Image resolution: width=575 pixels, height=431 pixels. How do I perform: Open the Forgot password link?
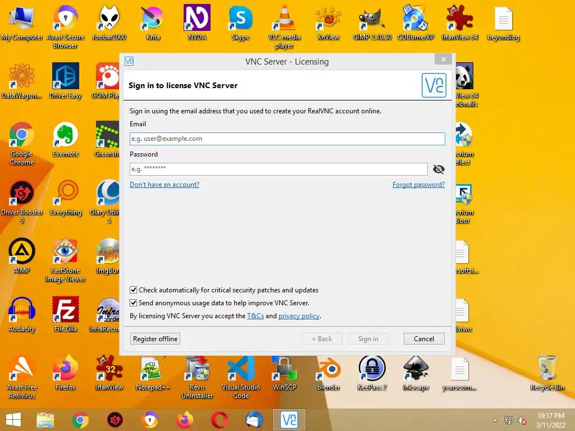point(418,184)
